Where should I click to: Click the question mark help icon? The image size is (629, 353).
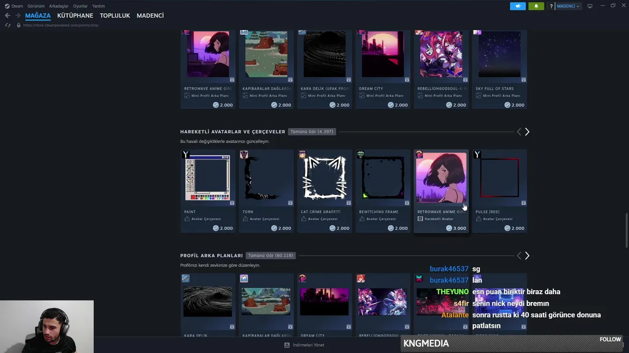[x=551, y=6]
